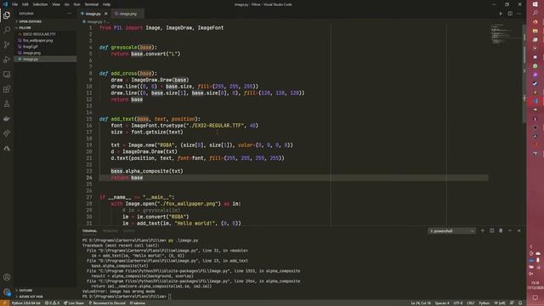This screenshot has height=306, width=544.
Task: Open Windows Start button on taskbar
Action: [x=535, y=4]
